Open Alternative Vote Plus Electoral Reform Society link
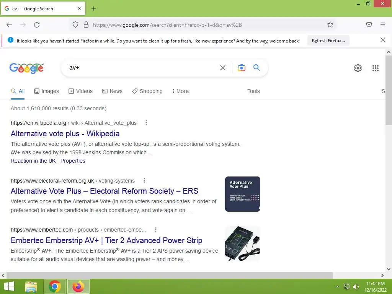Screen dimensions: 392x294 (104, 191)
